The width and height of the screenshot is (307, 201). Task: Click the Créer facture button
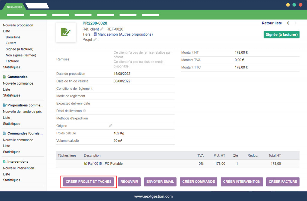[x=283, y=182]
